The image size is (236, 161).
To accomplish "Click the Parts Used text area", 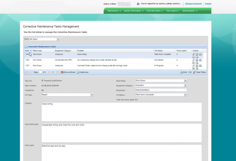I will click(x=122, y=153).
